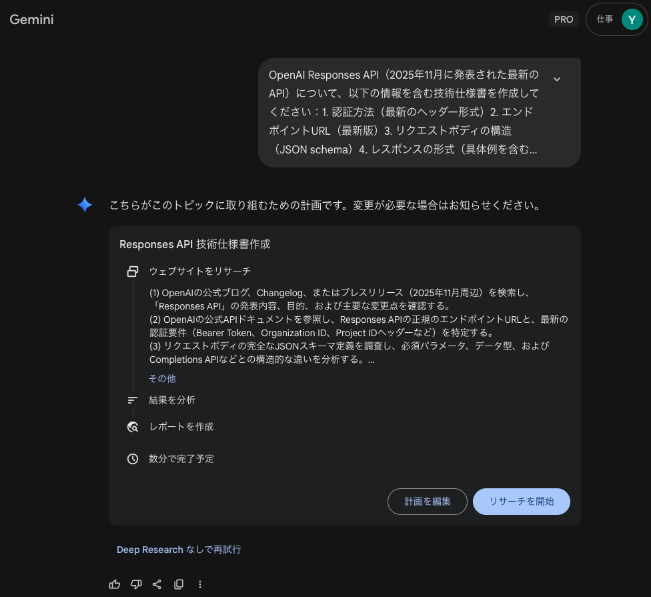Share the response via share icon
Screen dimensions: 651x597
pyautogui.click(x=157, y=584)
